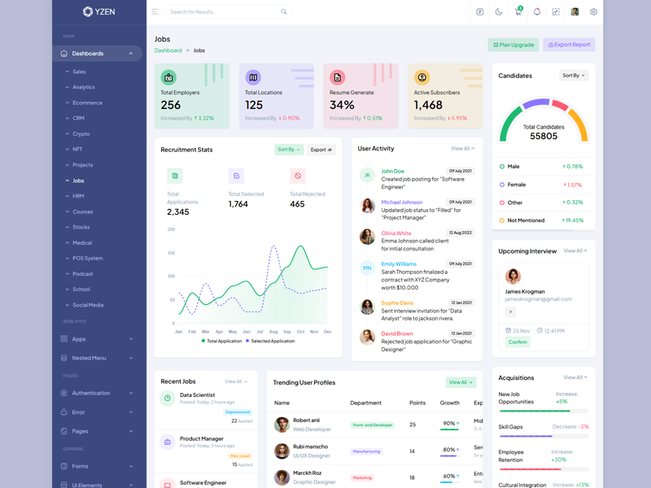Click the search for results field

point(224,12)
